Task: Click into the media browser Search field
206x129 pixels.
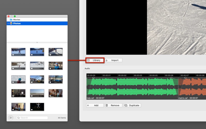Action: click(32, 118)
